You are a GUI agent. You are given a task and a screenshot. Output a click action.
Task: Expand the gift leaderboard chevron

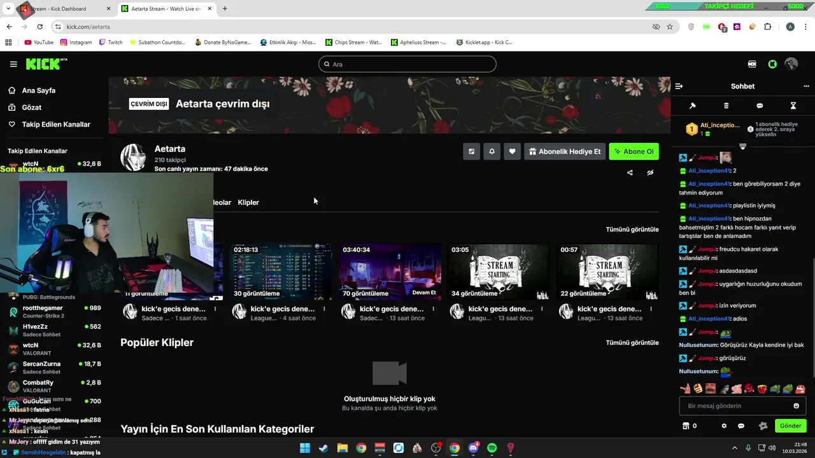coord(742,147)
